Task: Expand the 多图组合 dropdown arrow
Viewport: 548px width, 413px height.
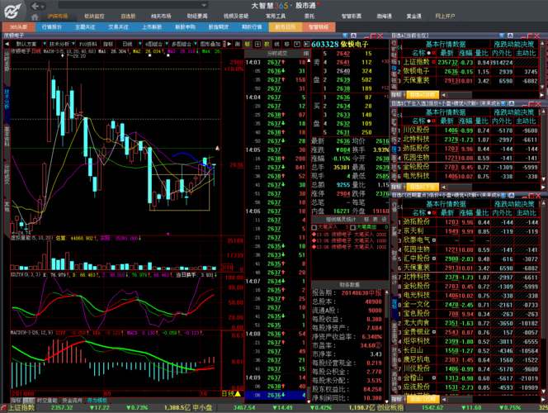Action: [195, 44]
